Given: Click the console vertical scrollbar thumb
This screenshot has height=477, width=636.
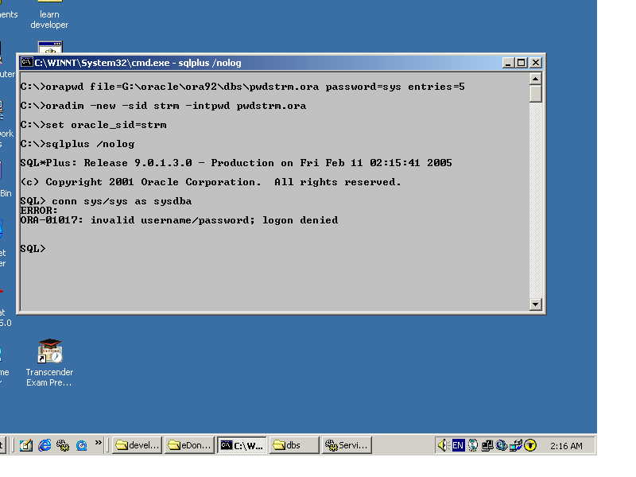Looking at the screenshot, I should pyautogui.click(x=536, y=93).
